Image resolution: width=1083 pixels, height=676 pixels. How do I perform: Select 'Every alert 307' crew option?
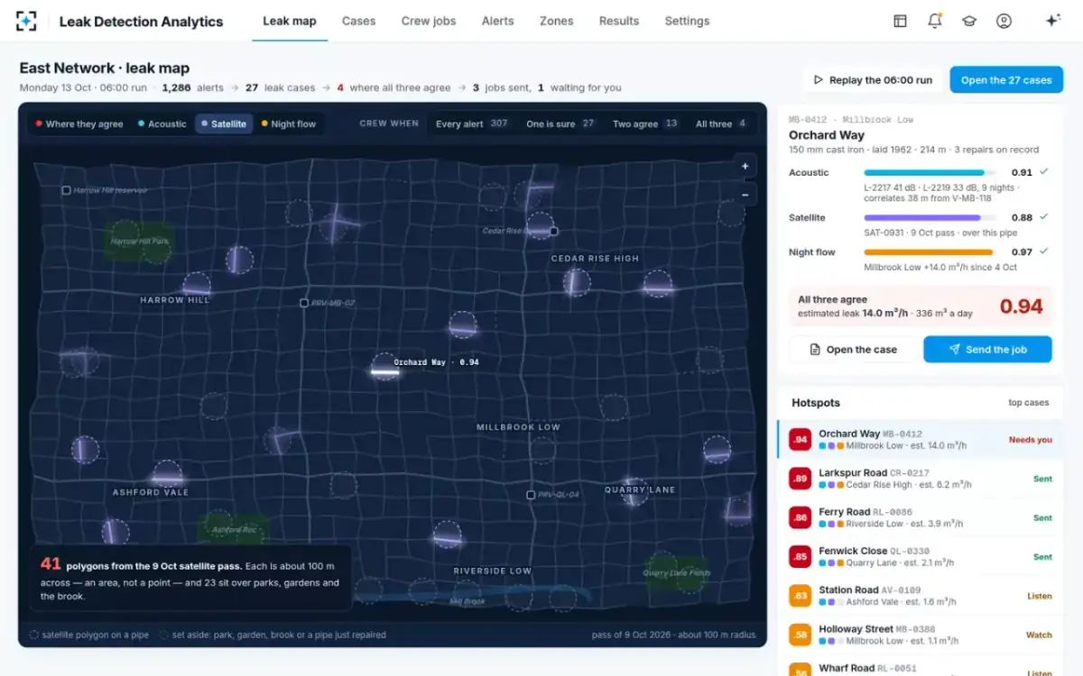472,123
